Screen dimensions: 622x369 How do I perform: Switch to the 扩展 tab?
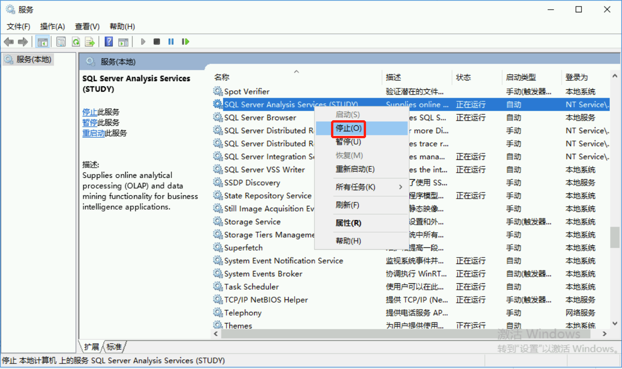pos(91,347)
